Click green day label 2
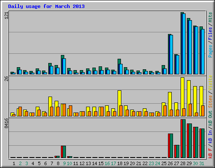 (x=20, y=163)
